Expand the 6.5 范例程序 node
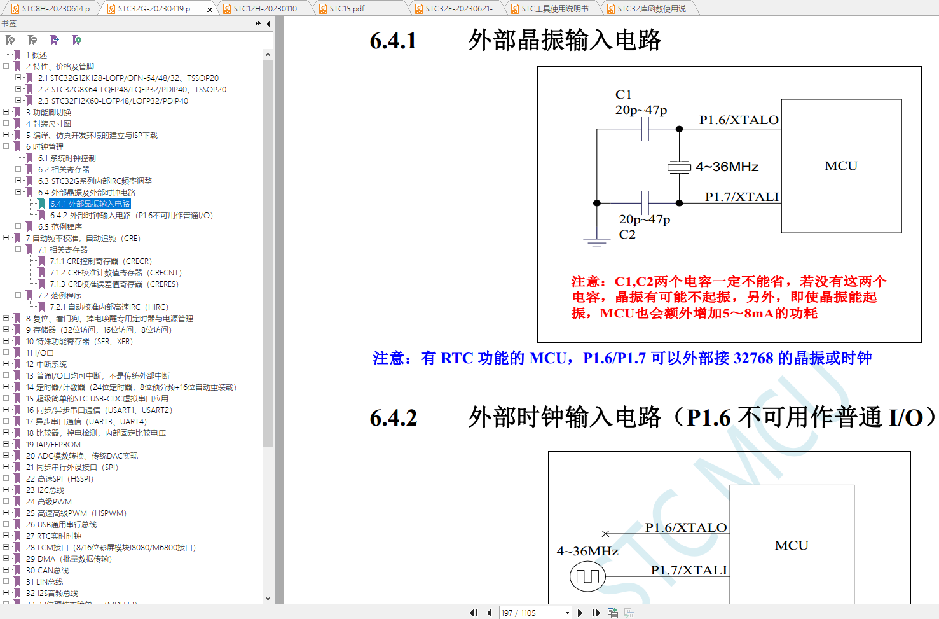The image size is (939, 619). tap(18, 226)
